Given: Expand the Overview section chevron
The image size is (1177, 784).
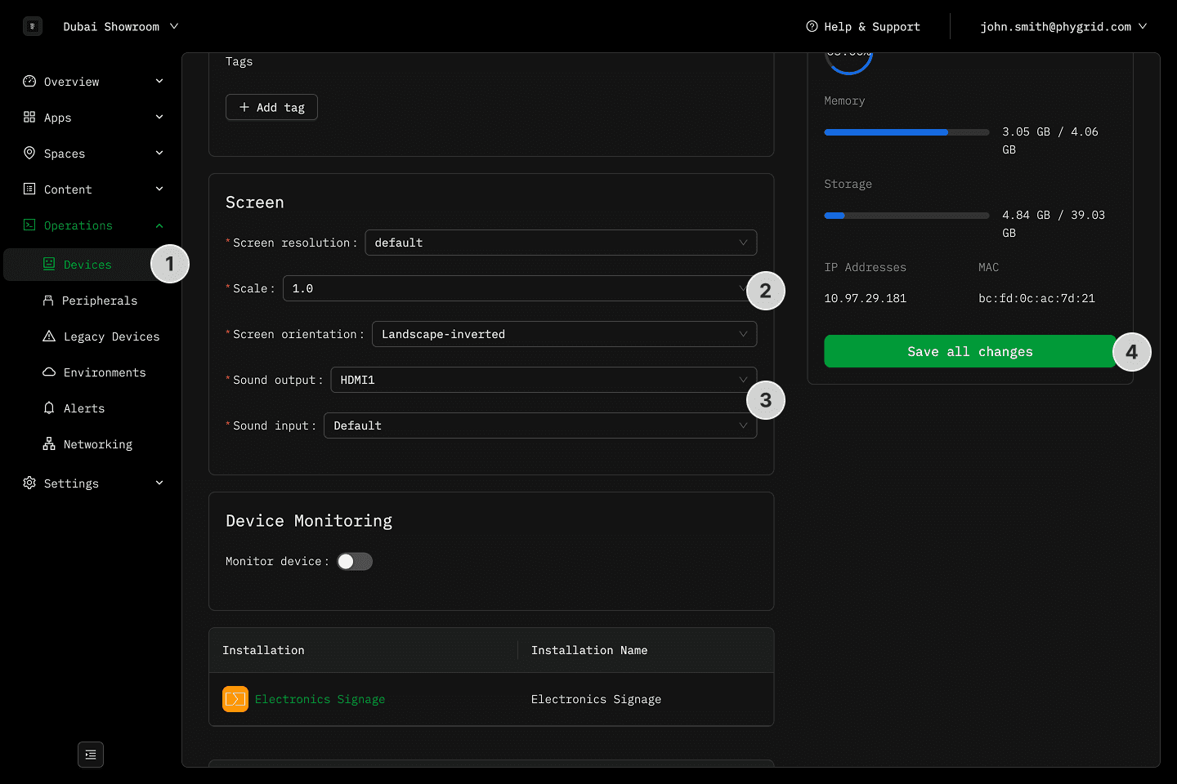Looking at the screenshot, I should pos(159,81).
